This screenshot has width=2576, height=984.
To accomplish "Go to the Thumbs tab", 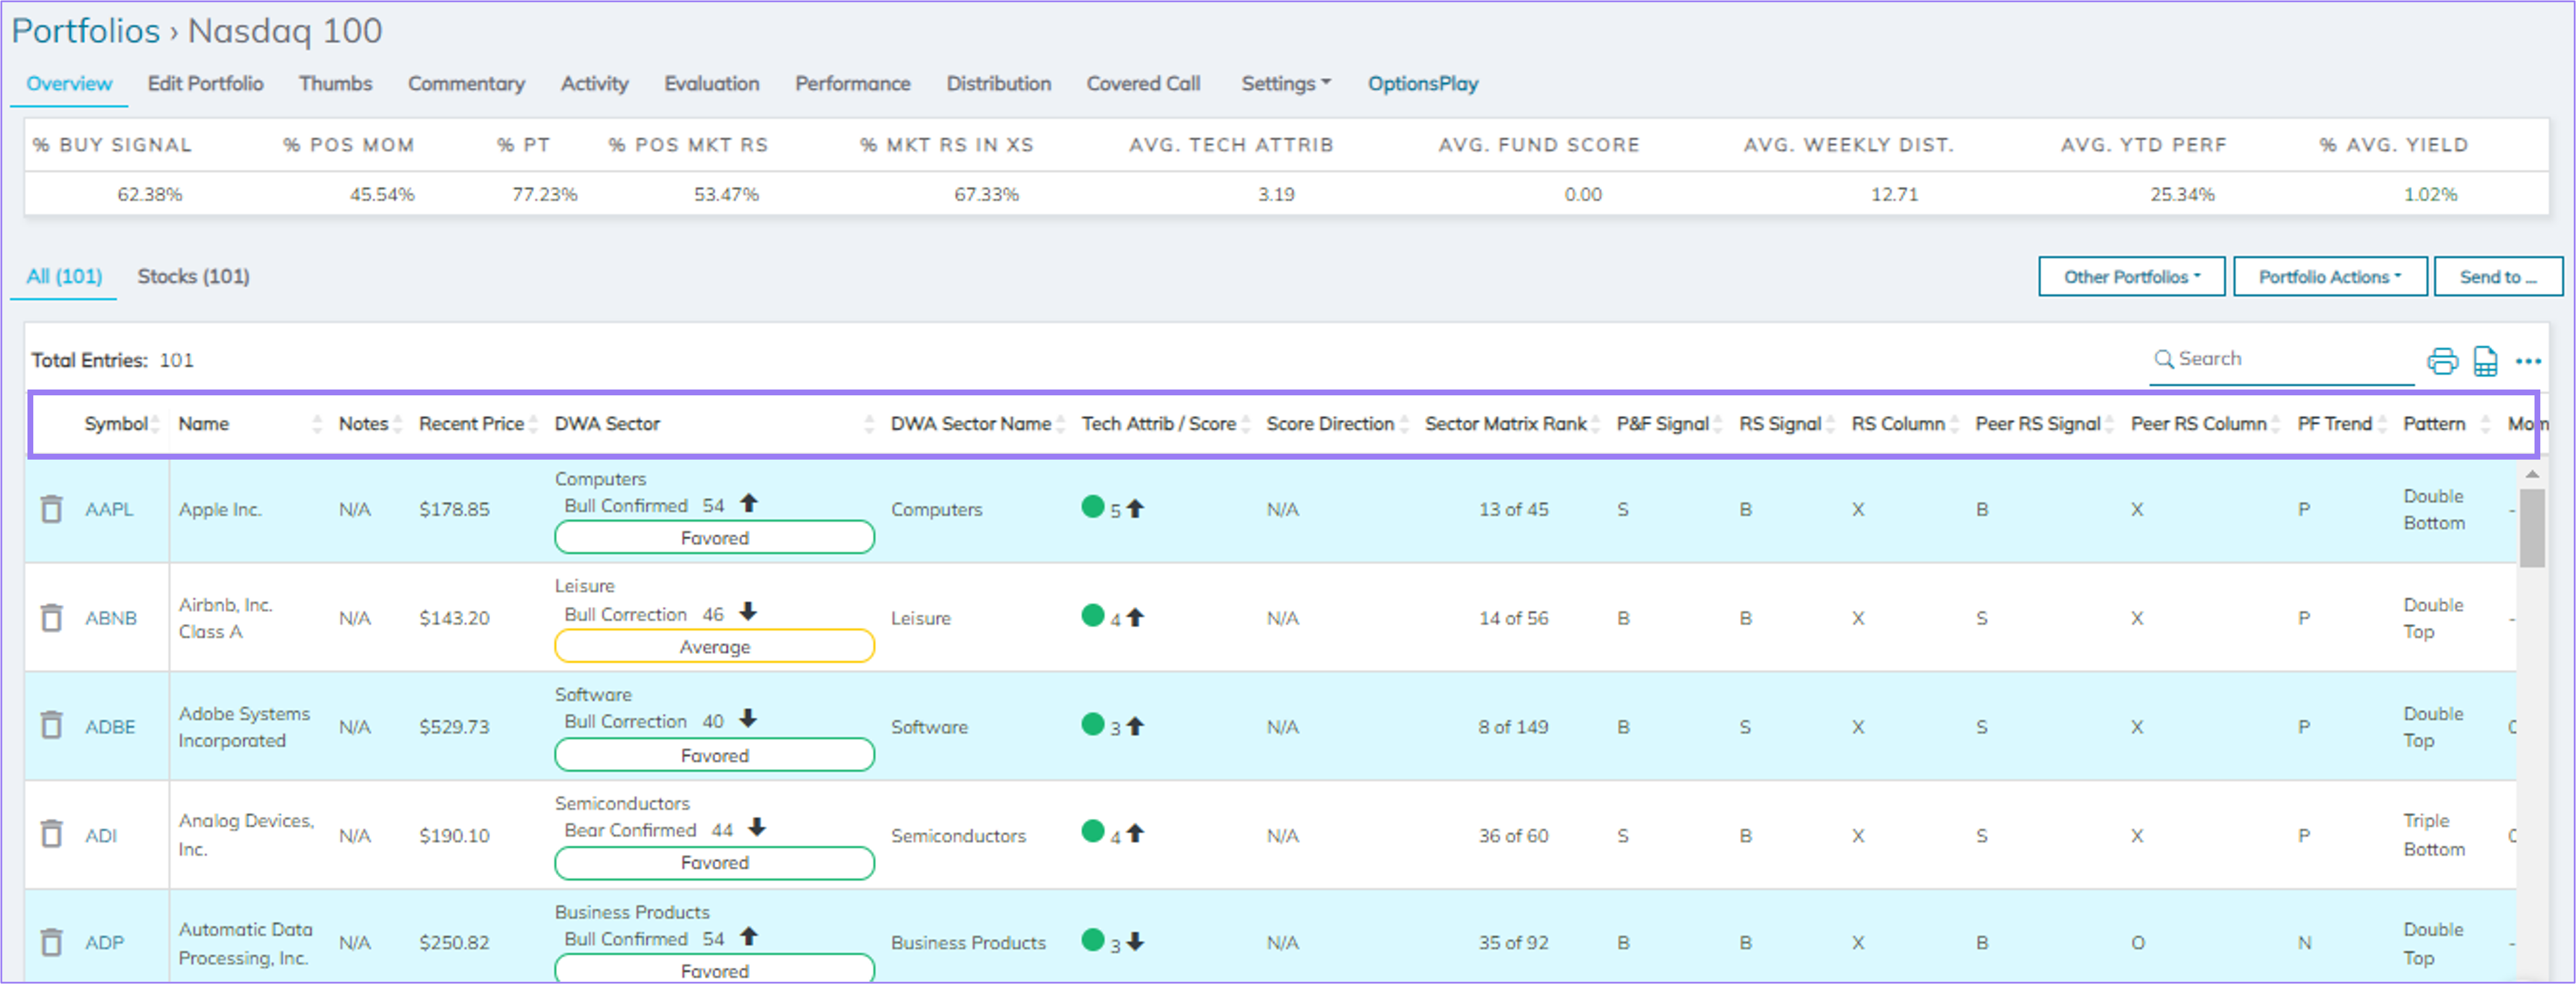I will [335, 84].
